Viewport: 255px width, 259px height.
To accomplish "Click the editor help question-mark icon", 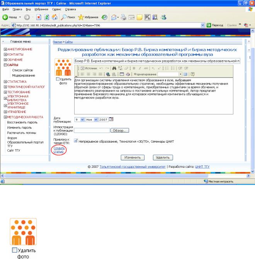I will click(x=192, y=74).
